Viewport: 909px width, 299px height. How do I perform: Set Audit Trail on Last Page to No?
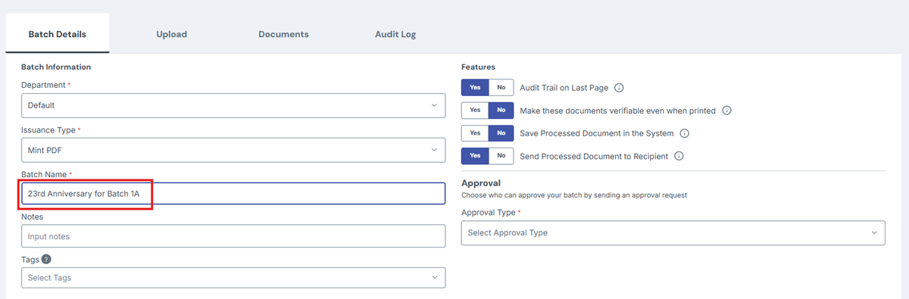click(x=501, y=88)
